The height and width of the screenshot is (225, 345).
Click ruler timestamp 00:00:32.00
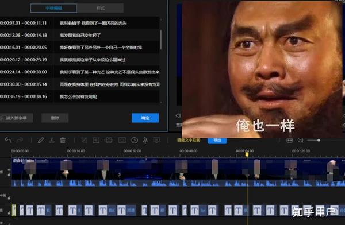(132, 151)
